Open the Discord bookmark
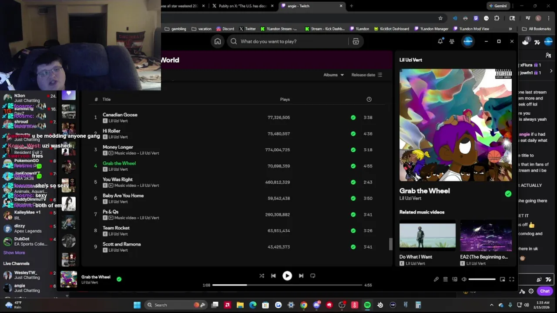Viewport: 557px width, 313px height. pyautogui.click(x=225, y=29)
